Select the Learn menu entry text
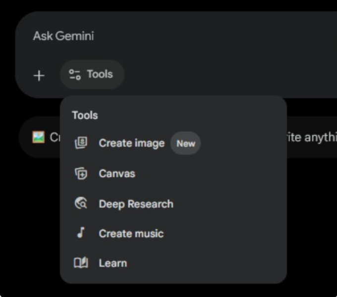 tap(113, 263)
